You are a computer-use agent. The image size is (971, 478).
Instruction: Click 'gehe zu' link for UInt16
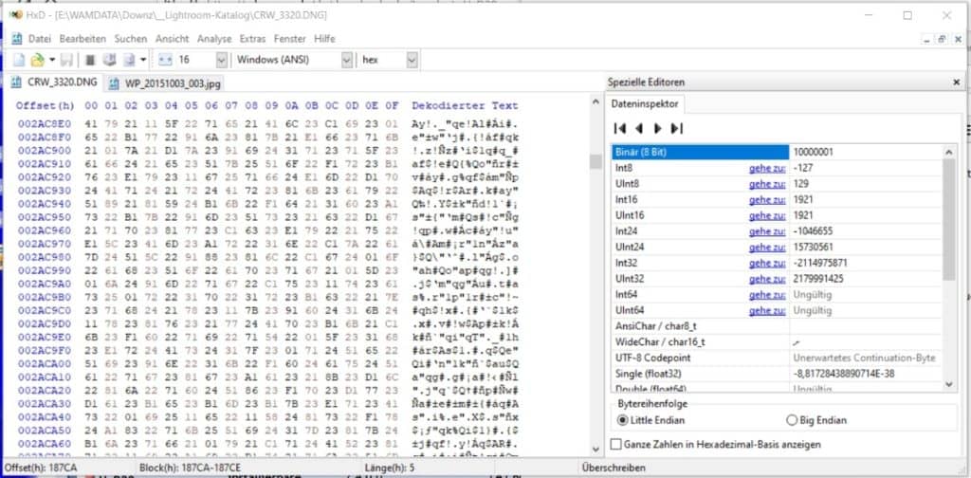(767, 215)
